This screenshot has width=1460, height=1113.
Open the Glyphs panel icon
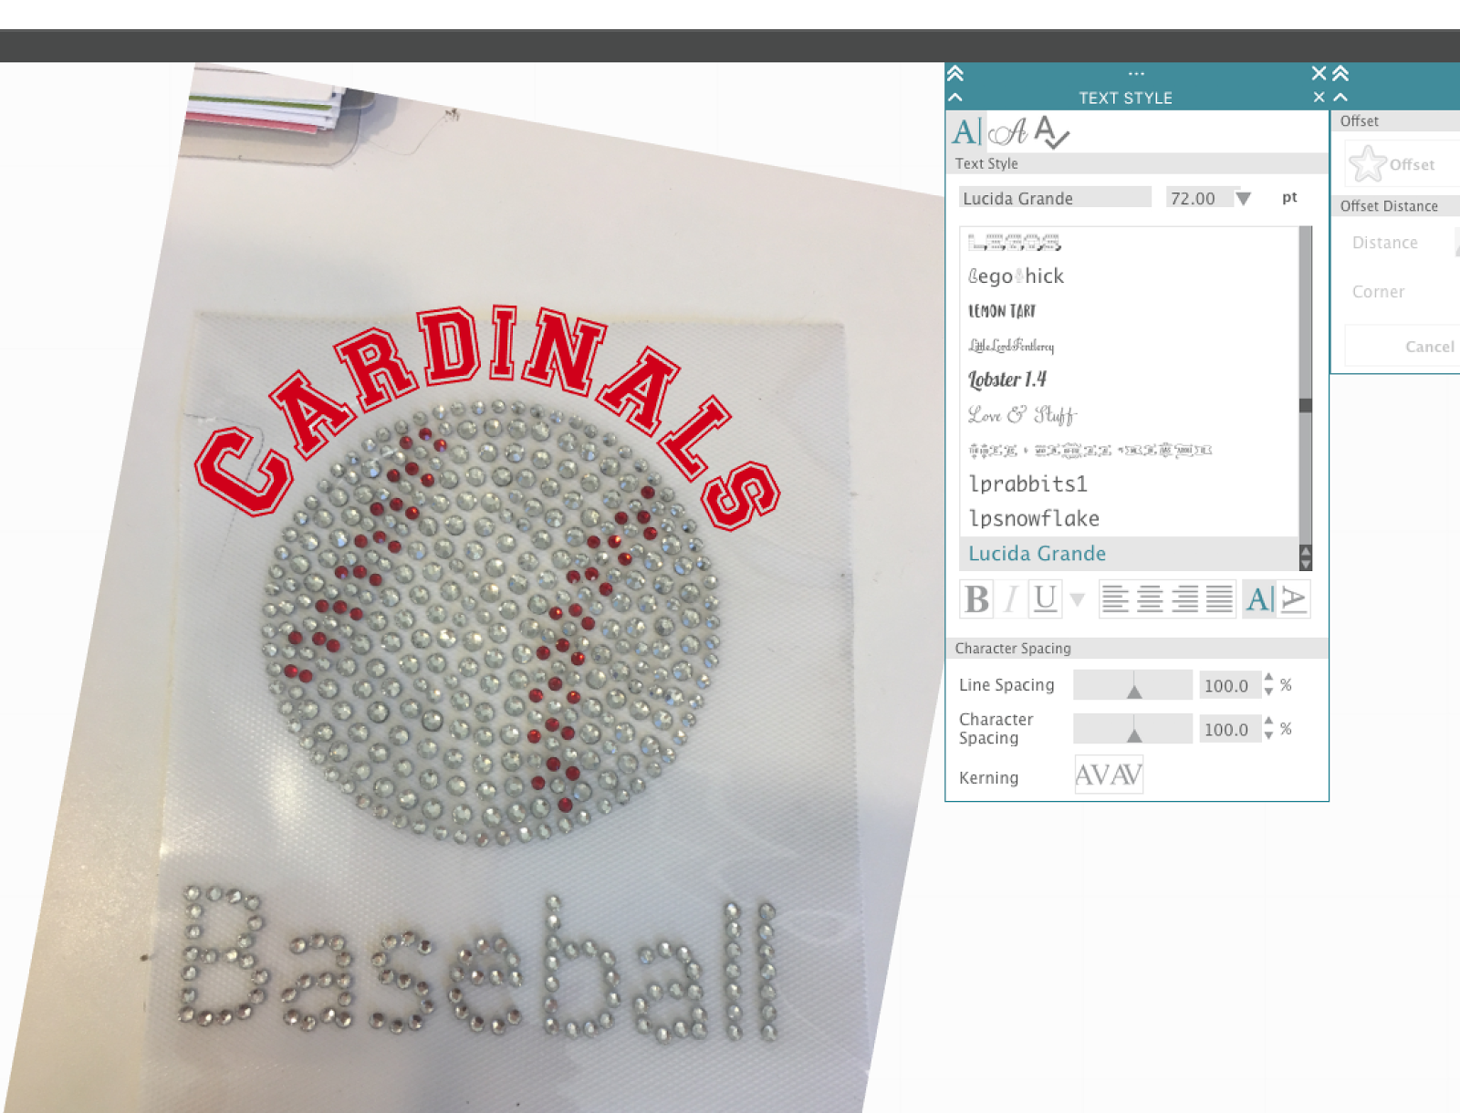(x=1007, y=133)
